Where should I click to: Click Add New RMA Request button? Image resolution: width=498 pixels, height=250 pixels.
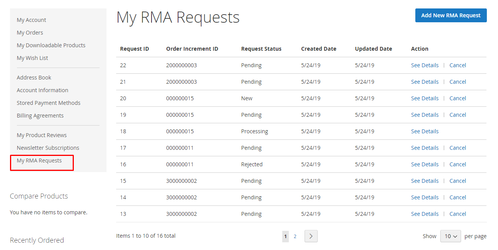[451, 15]
